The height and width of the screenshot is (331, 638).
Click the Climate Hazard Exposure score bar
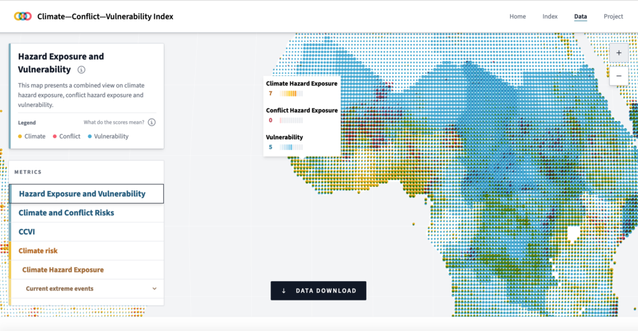(x=291, y=93)
